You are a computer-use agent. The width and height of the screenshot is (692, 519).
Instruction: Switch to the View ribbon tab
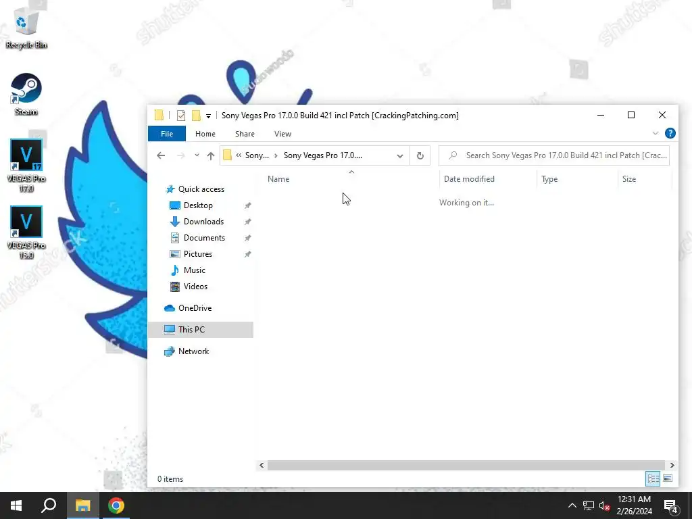pos(282,134)
